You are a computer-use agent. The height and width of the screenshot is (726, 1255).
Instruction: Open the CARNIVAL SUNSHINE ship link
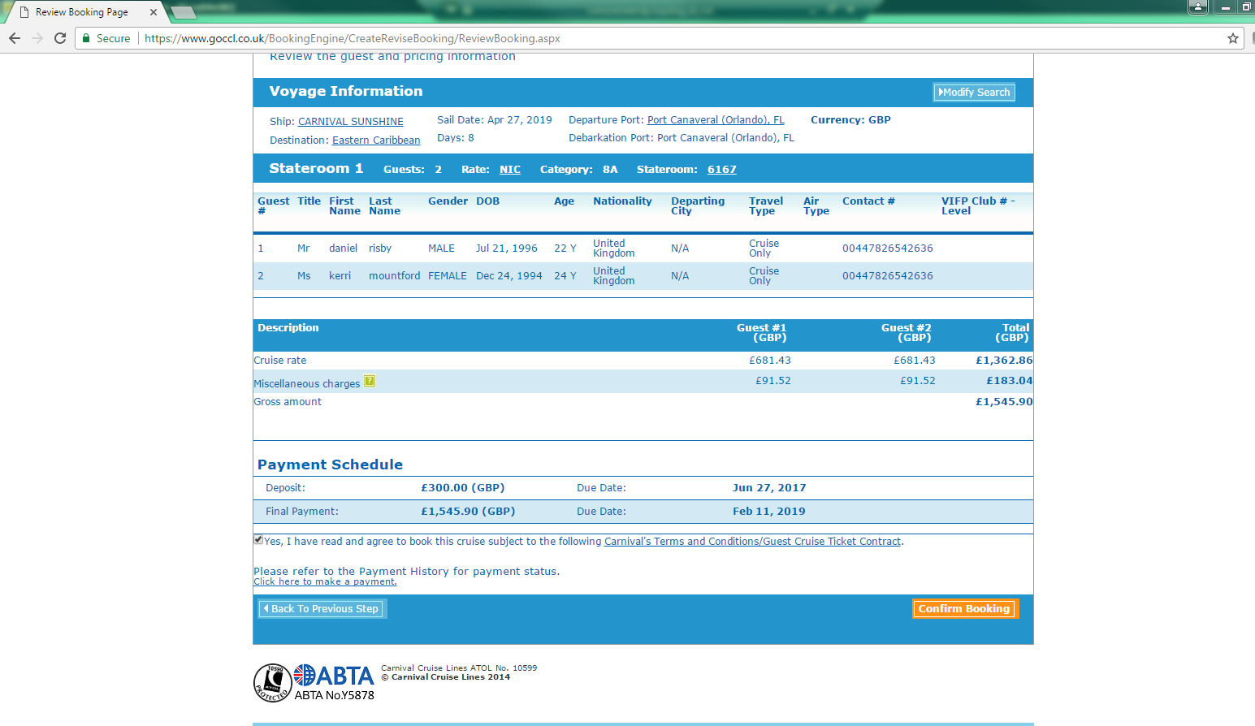pos(351,122)
